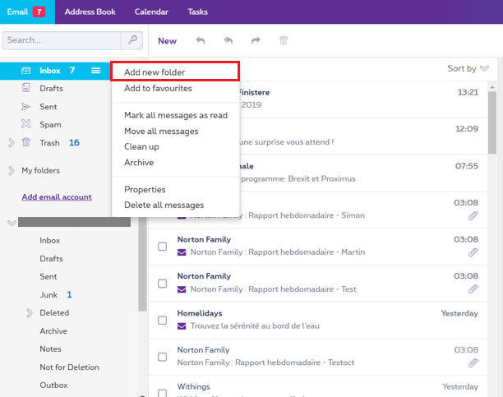Click the Reply arrow icon in toolbar
Image resolution: width=503 pixels, height=397 pixels.
click(x=200, y=40)
